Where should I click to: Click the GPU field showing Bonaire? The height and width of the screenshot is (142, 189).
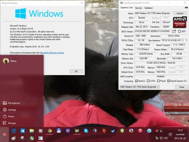142,18
